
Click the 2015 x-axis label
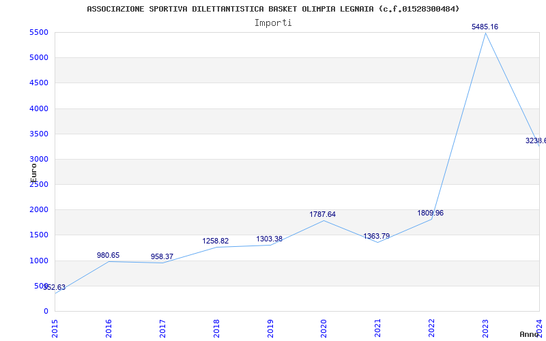55,329
